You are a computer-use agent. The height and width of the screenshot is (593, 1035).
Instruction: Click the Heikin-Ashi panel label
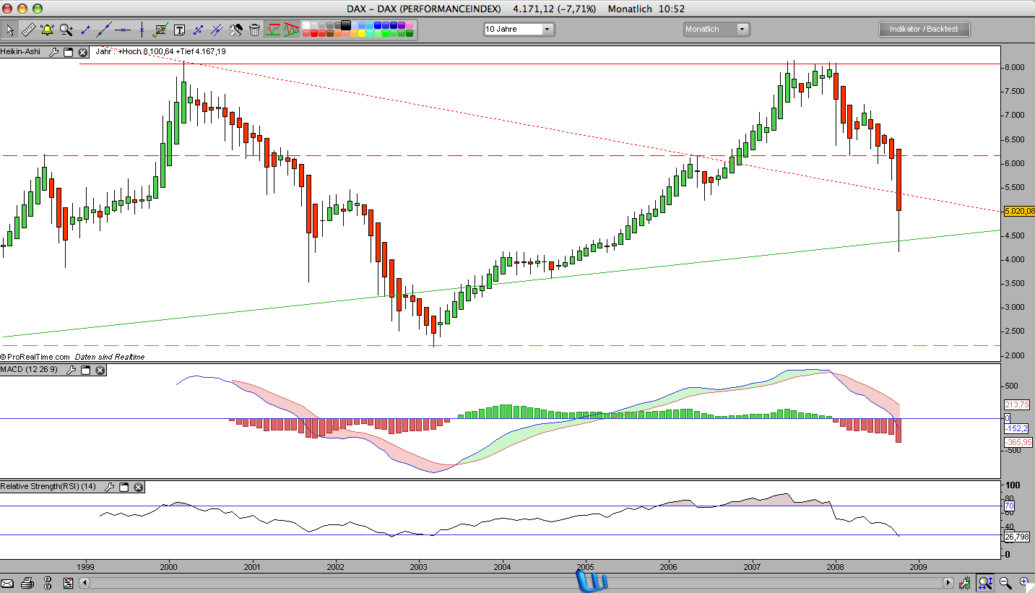point(20,52)
